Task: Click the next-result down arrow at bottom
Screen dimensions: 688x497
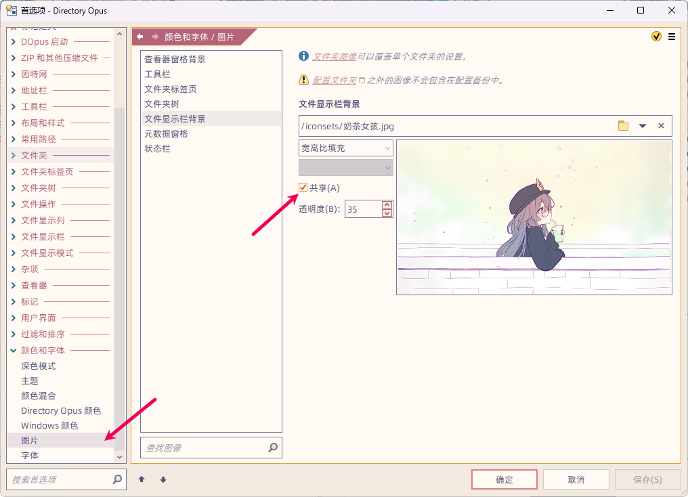Action: tap(163, 479)
